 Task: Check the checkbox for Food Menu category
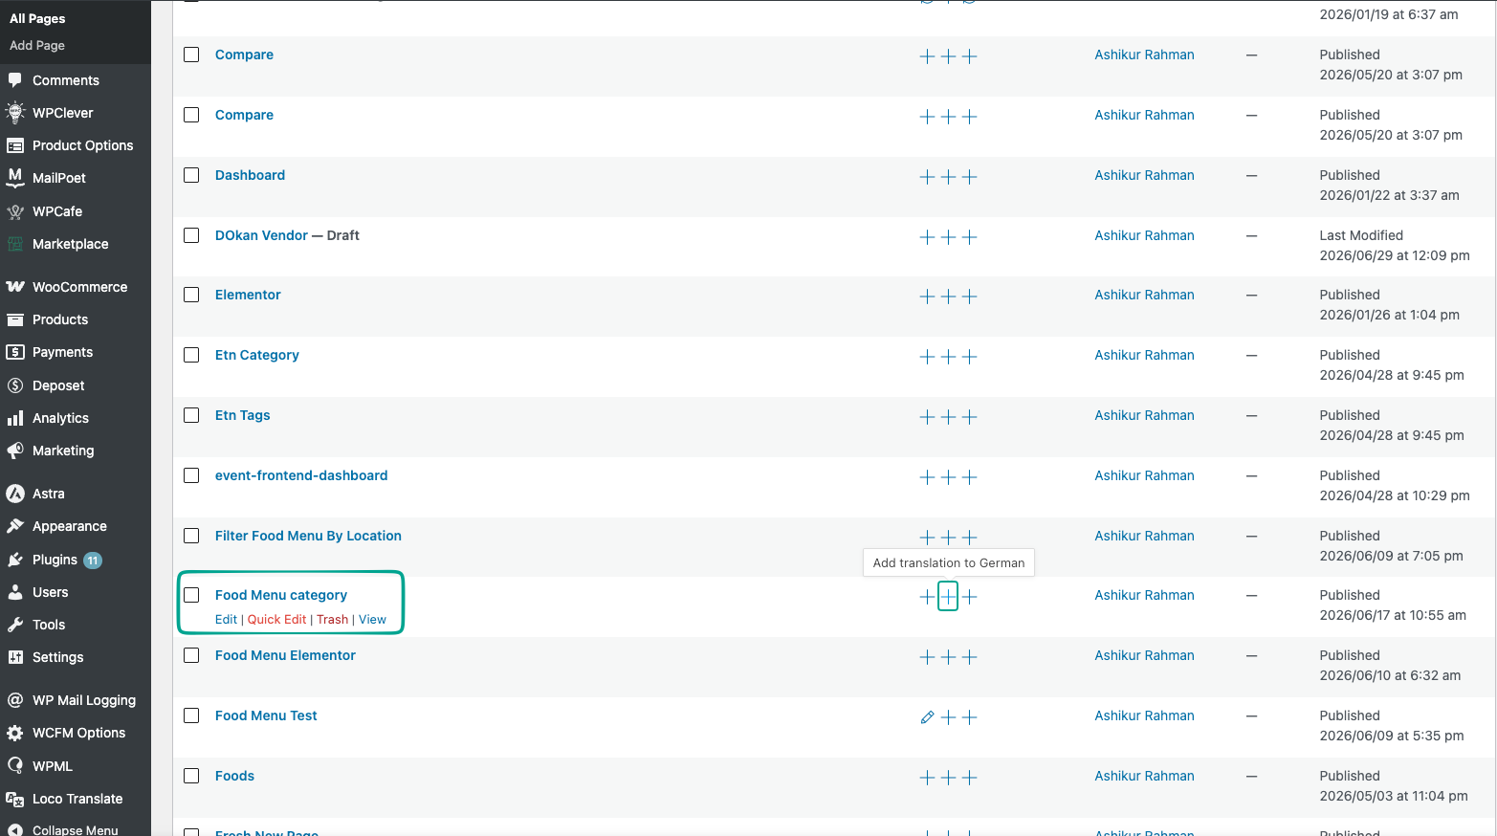click(x=191, y=595)
